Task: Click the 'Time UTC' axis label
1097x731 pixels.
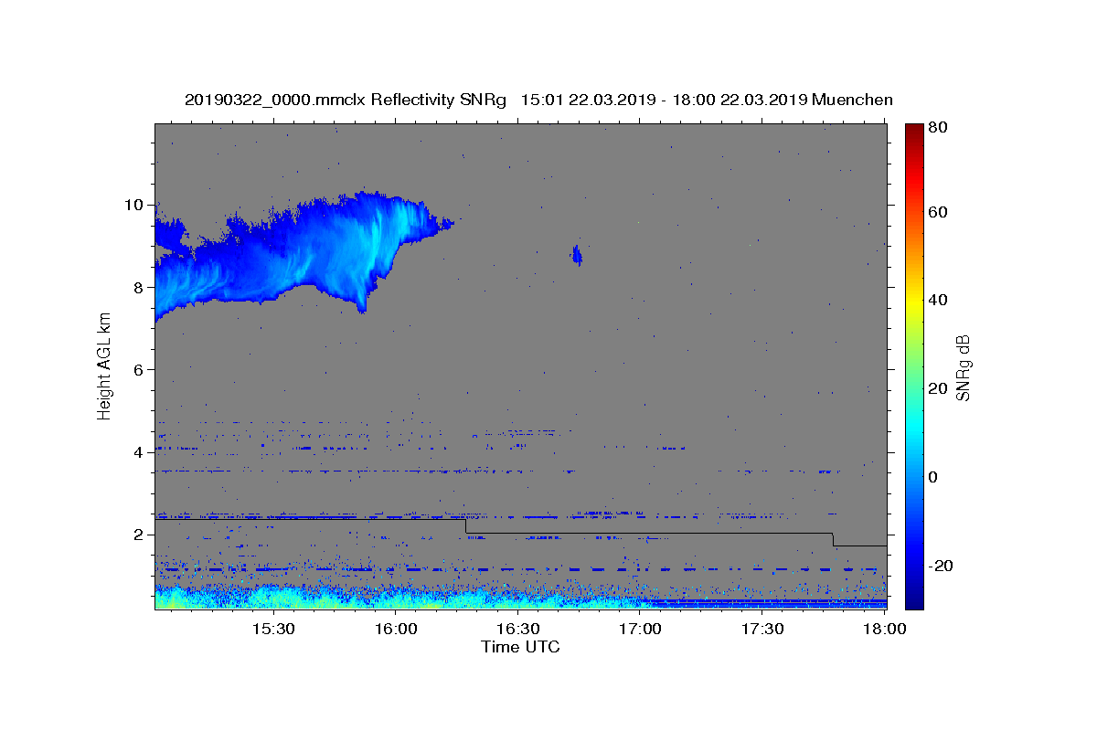Action: [520, 647]
